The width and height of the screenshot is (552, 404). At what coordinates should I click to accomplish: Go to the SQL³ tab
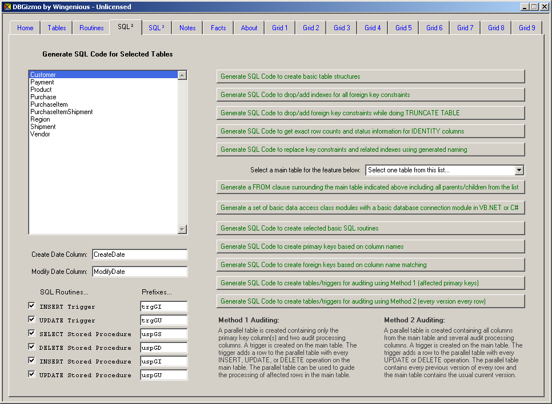click(x=157, y=28)
